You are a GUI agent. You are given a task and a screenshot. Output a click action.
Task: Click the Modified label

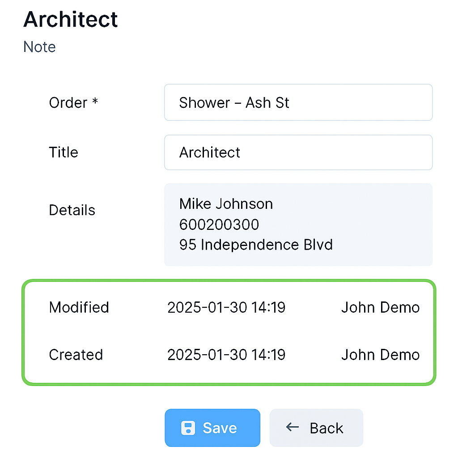79,307
